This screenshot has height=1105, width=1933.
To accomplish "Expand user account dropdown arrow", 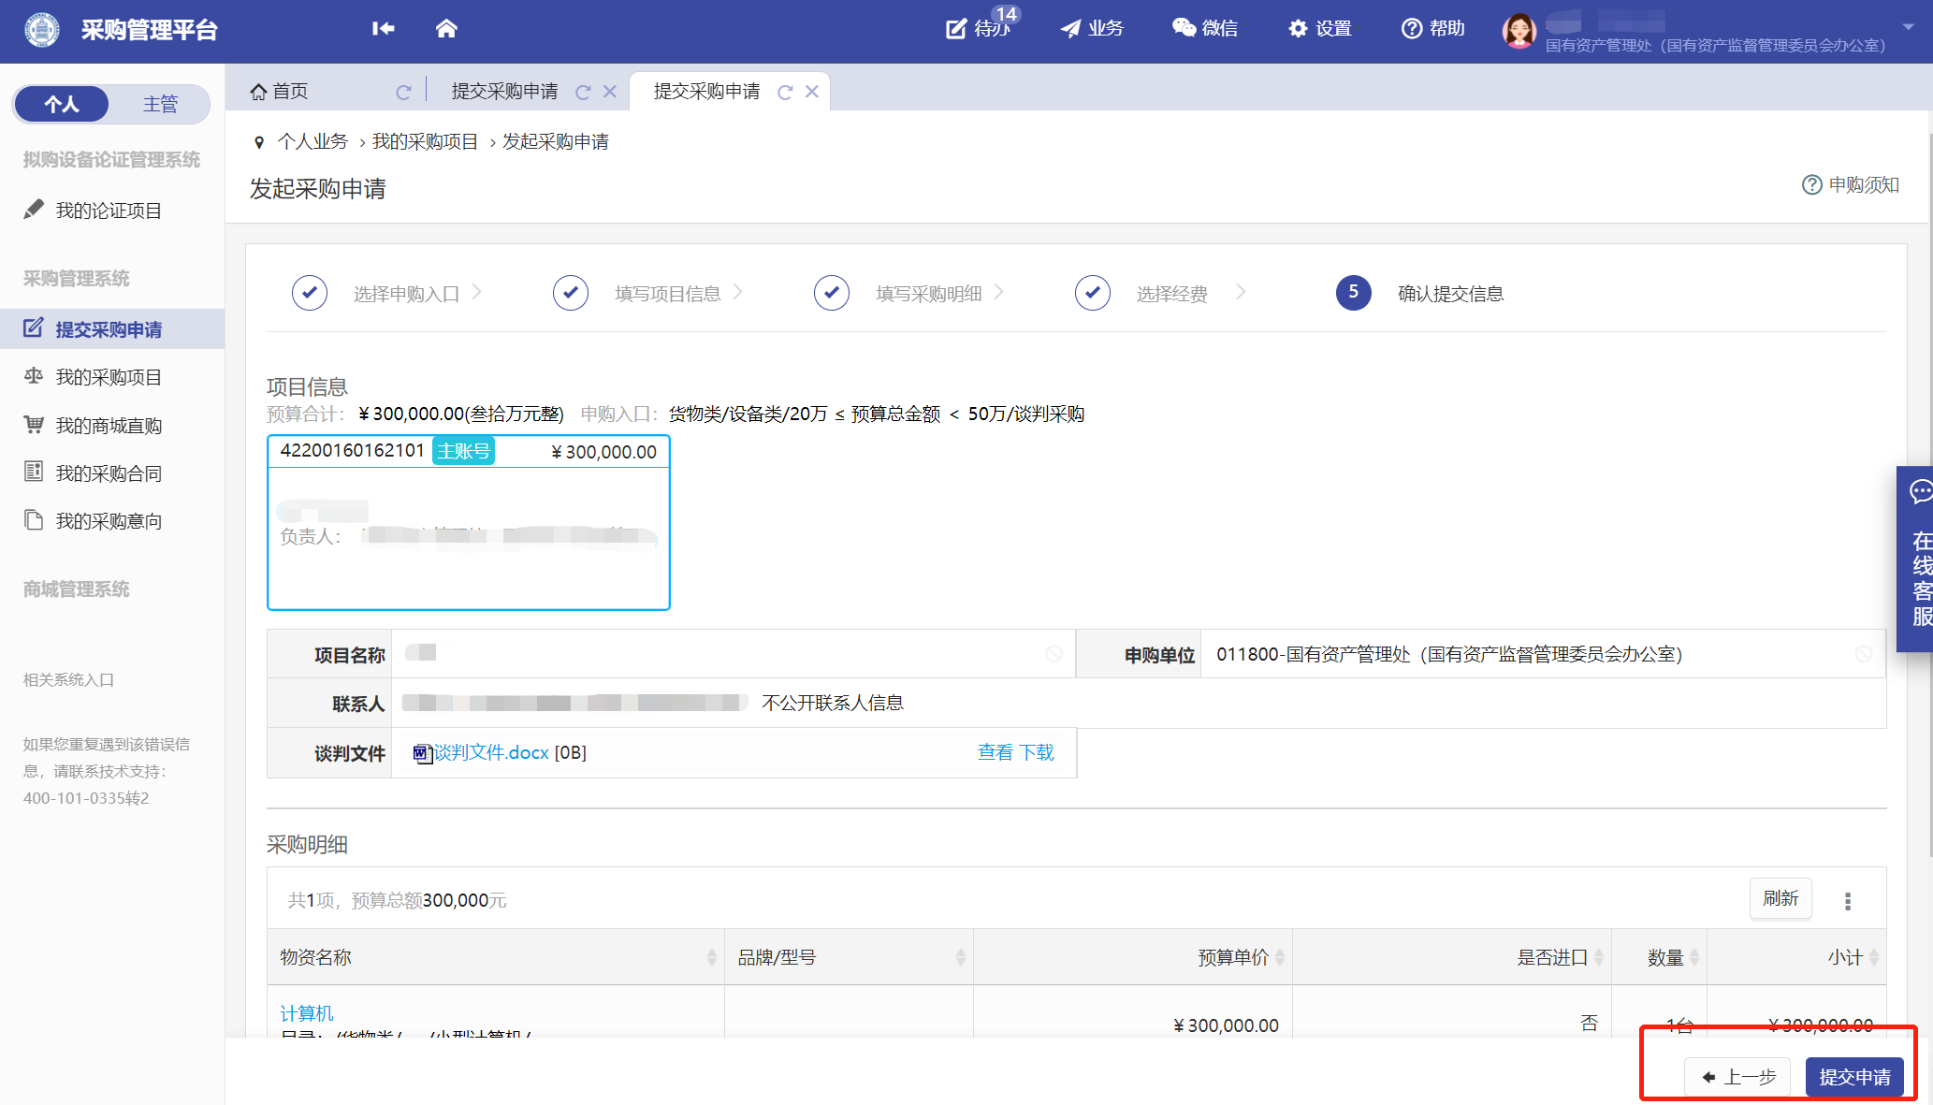I will pos(1908,26).
